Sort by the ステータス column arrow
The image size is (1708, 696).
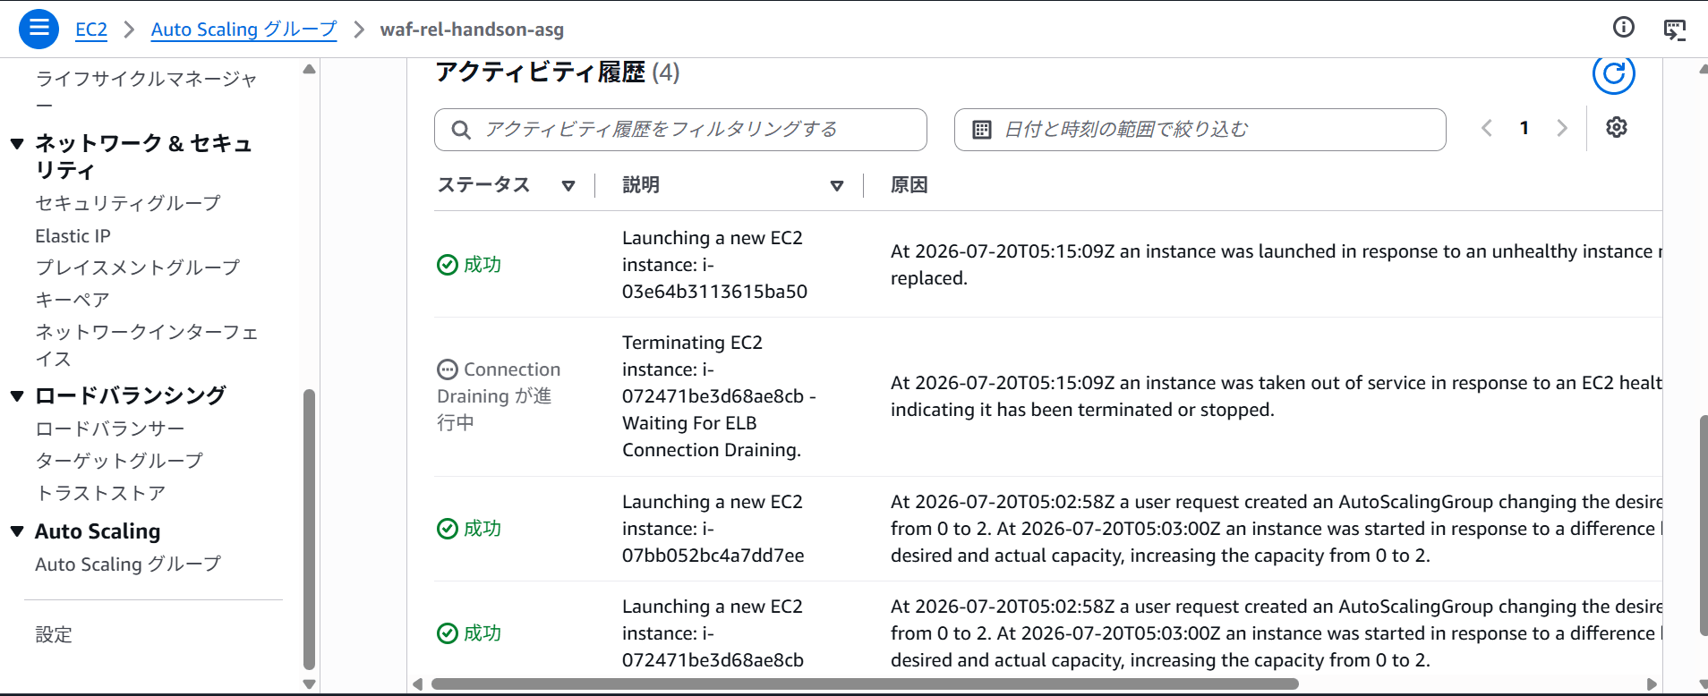tap(568, 186)
